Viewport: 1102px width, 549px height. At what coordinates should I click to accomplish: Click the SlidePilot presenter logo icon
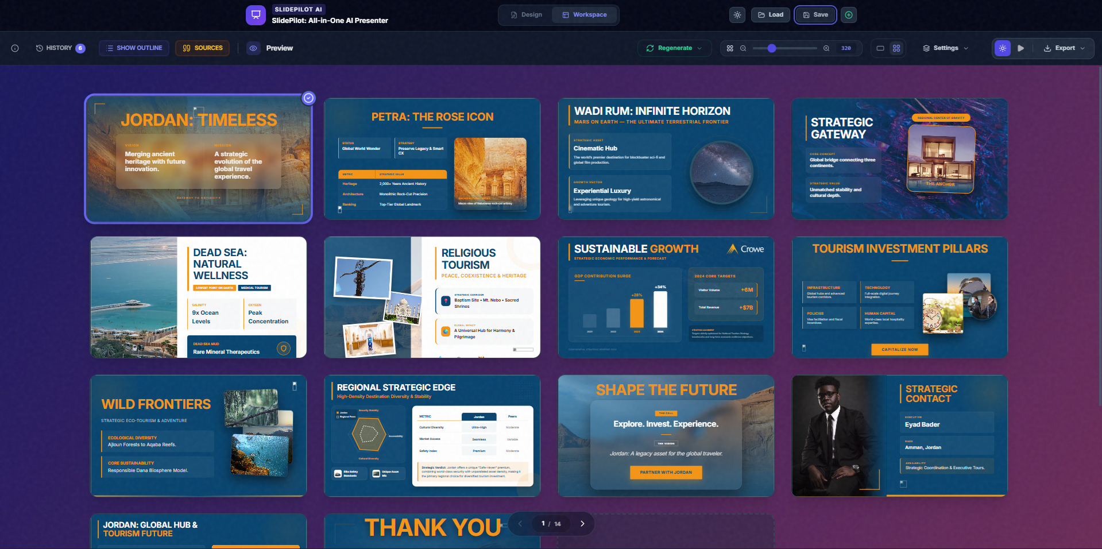point(256,15)
